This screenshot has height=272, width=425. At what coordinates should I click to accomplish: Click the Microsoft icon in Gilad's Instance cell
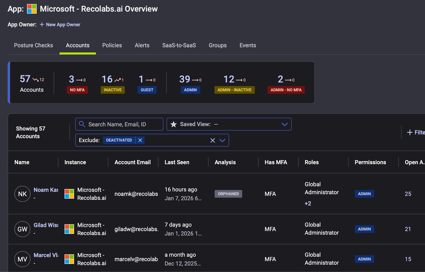click(69, 229)
